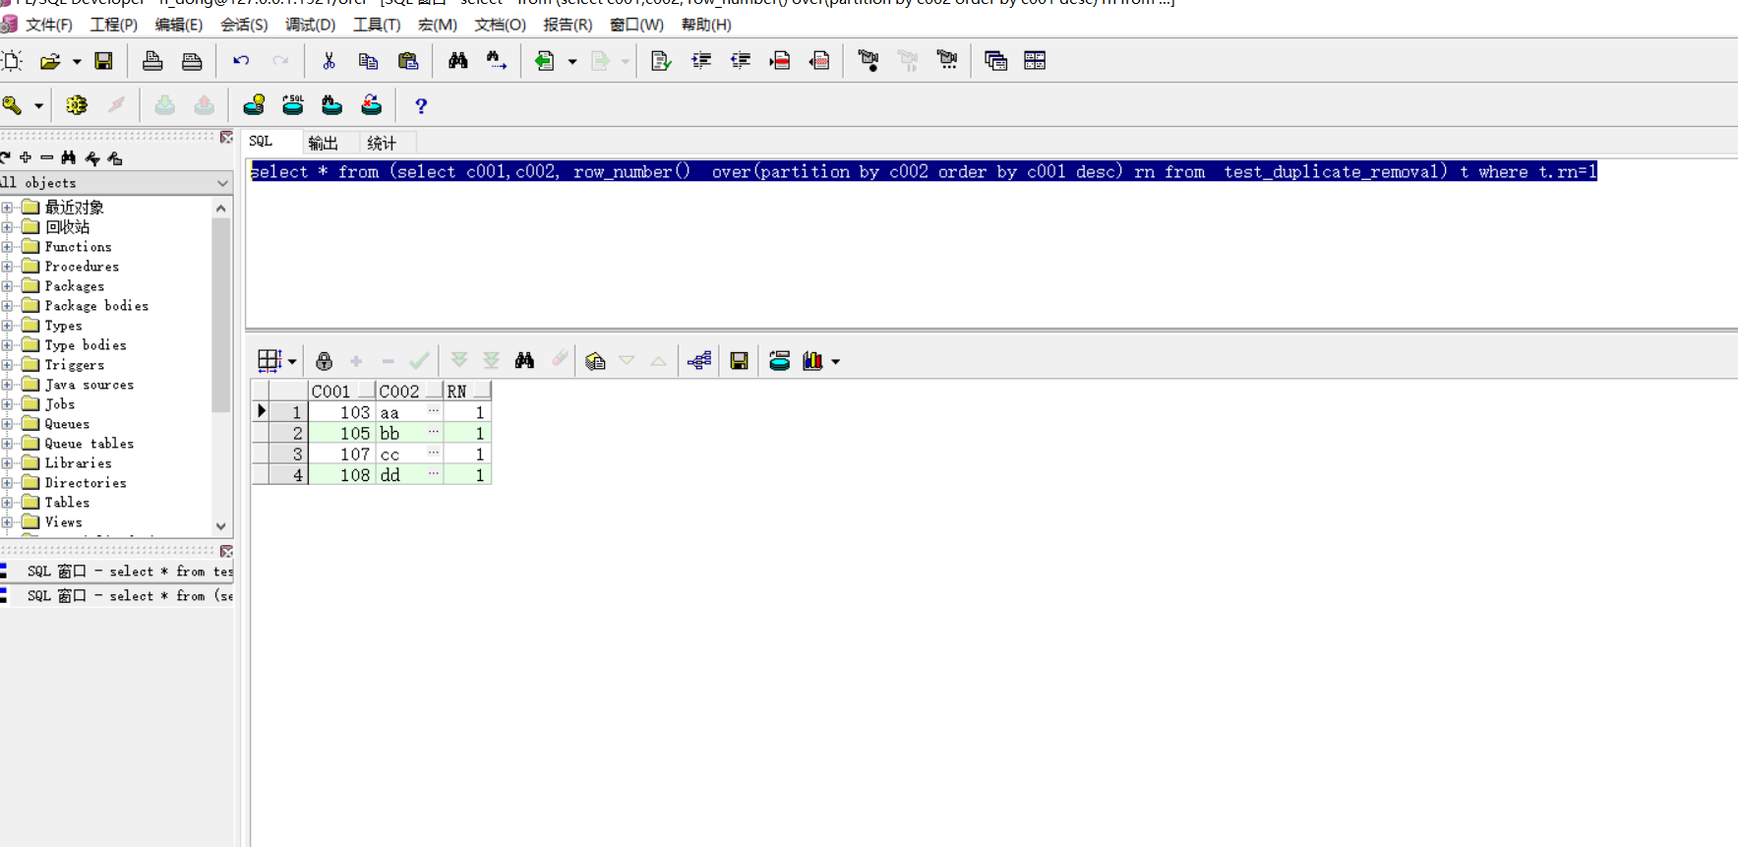This screenshot has height=847, width=1738.
Task: Click the Unindent selection icon
Action: pos(741,61)
